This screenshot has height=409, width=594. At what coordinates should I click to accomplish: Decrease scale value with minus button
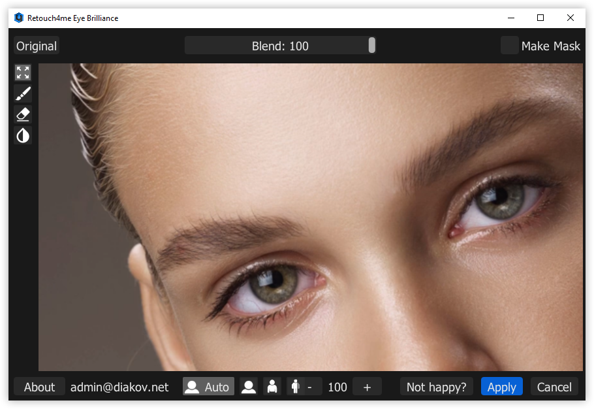(310, 387)
